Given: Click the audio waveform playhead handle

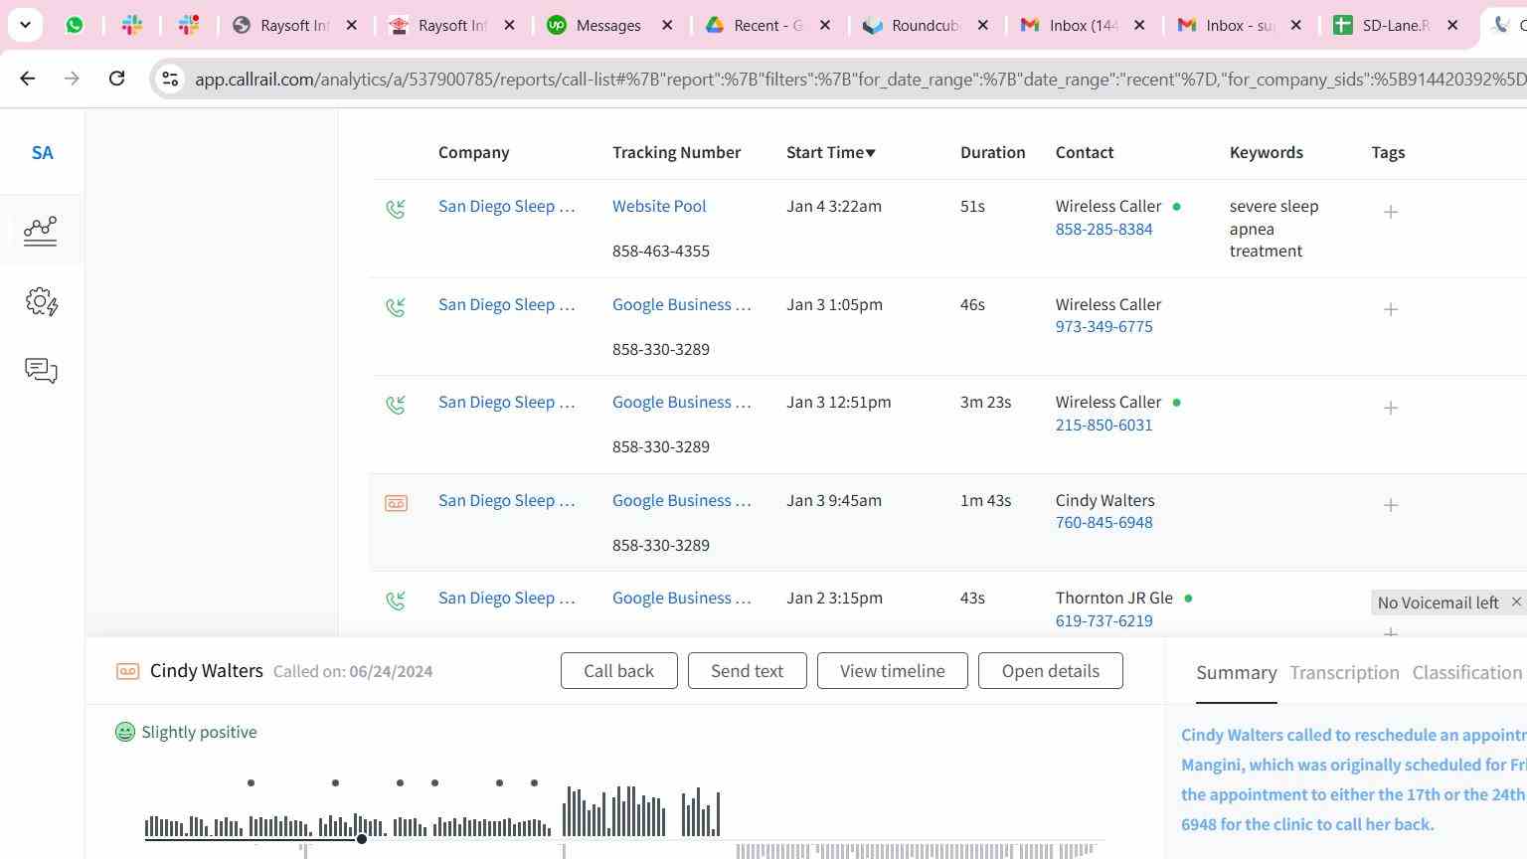Looking at the screenshot, I should (362, 839).
